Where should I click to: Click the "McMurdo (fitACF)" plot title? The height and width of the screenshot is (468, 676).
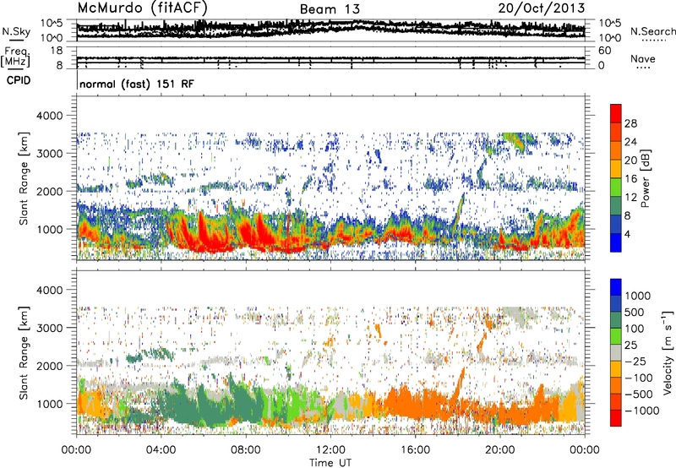[x=143, y=8]
